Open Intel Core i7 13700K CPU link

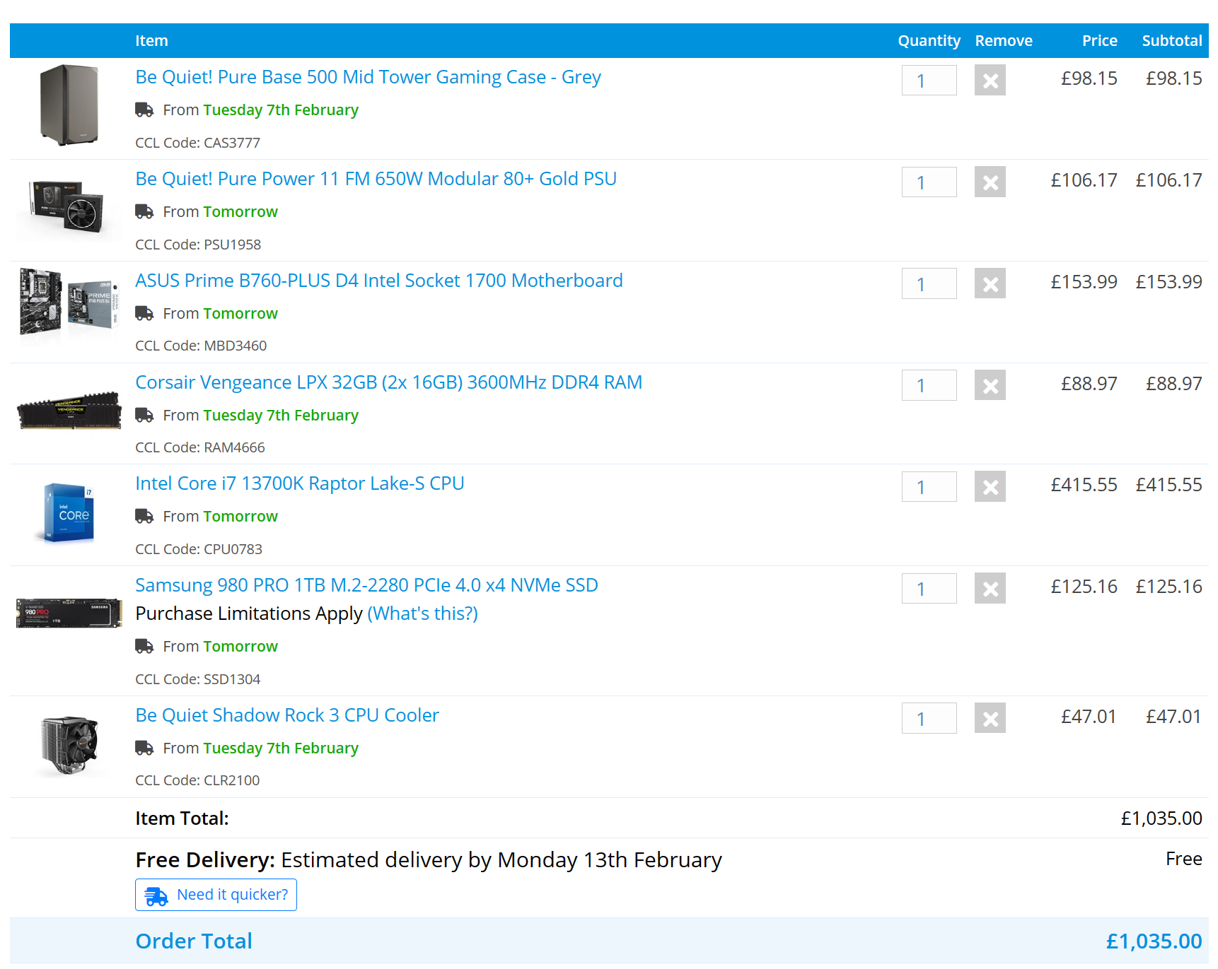tap(300, 483)
